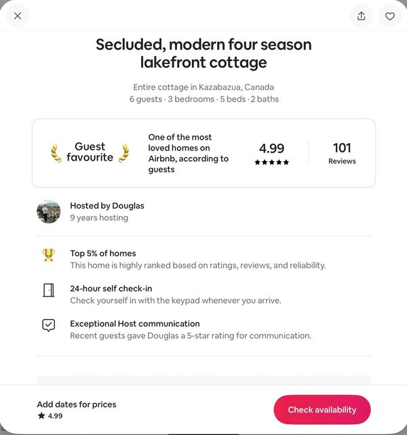407x435 pixels.
Task: Click the 24-hour self check-in label
Action: [x=111, y=289]
